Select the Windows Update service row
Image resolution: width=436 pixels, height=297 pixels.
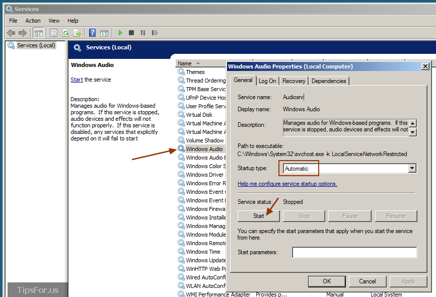tap(201, 260)
